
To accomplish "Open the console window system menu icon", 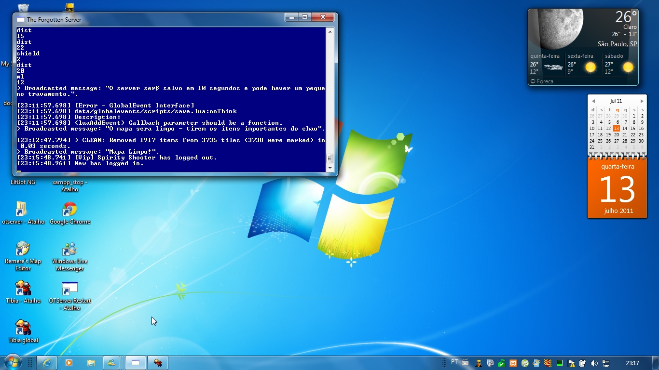I will [x=21, y=19].
